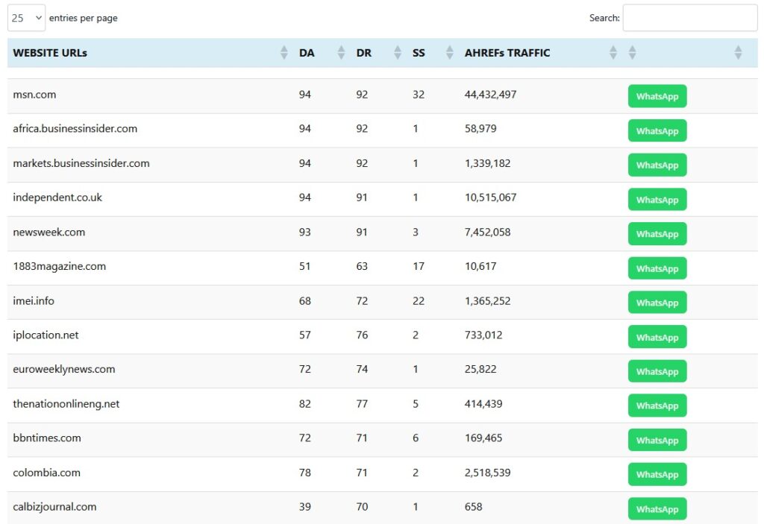
Task: Click the DA column sort arrows
Action: point(341,53)
